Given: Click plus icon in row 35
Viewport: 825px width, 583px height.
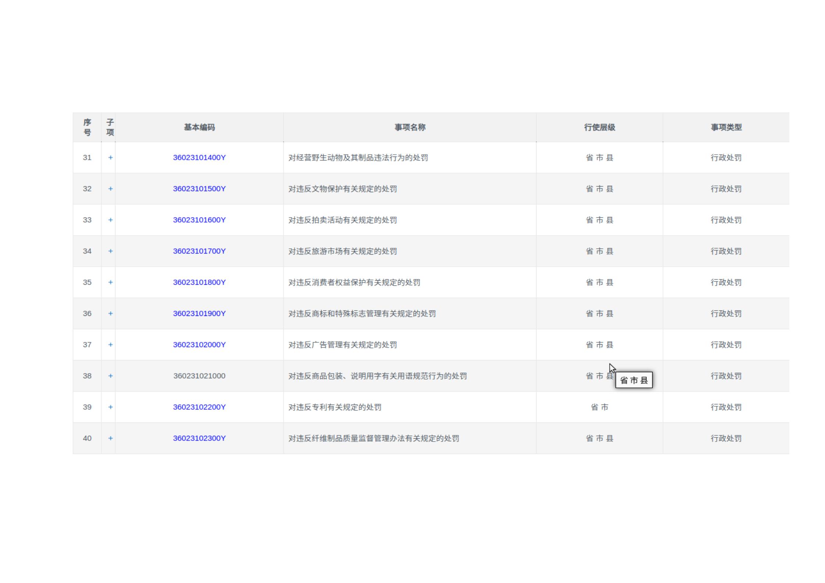Looking at the screenshot, I should (110, 282).
